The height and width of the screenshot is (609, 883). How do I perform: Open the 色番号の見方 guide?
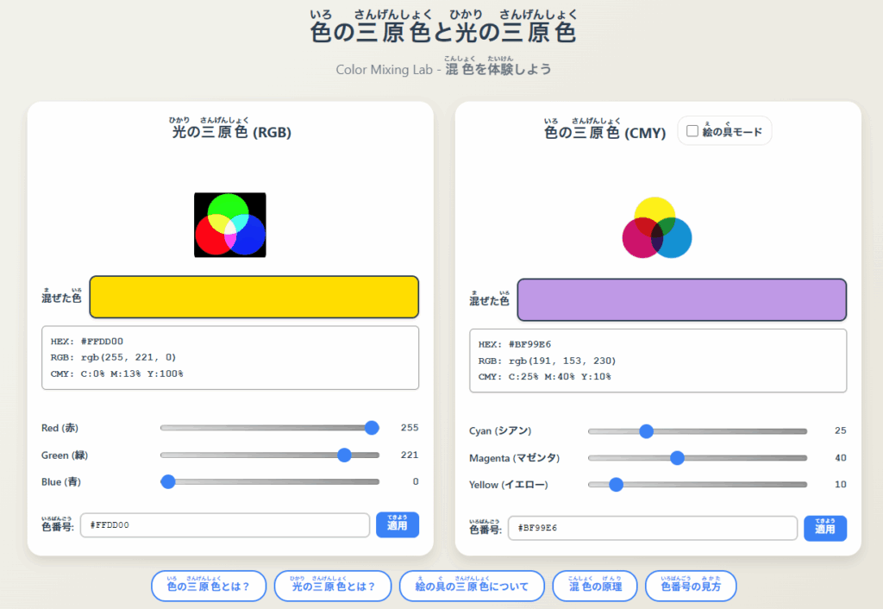pos(691,587)
